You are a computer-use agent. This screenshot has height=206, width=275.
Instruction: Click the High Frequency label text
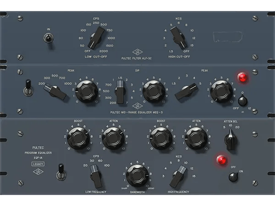tap(178, 192)
